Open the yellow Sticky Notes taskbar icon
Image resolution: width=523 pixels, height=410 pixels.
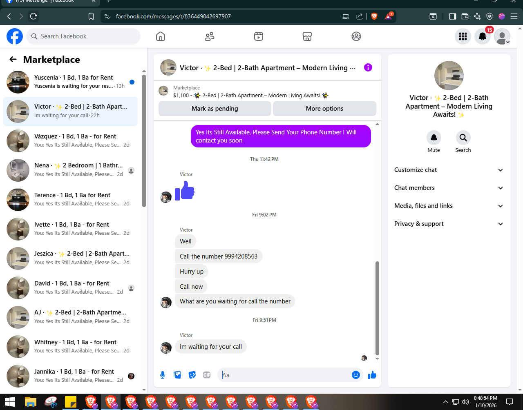pos(71,402)
